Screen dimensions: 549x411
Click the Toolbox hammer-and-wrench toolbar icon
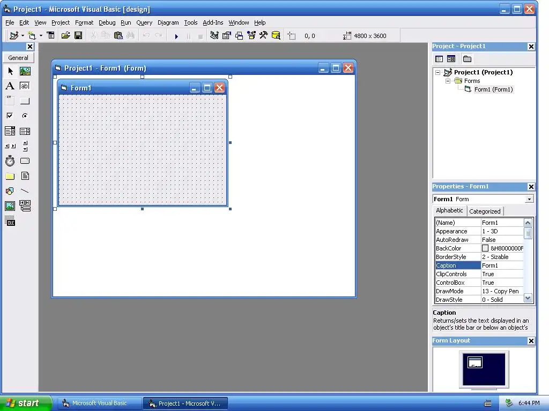[x=264, y=36]
